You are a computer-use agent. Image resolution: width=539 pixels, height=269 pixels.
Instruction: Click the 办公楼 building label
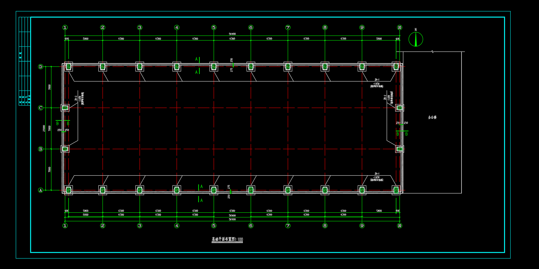432,117
